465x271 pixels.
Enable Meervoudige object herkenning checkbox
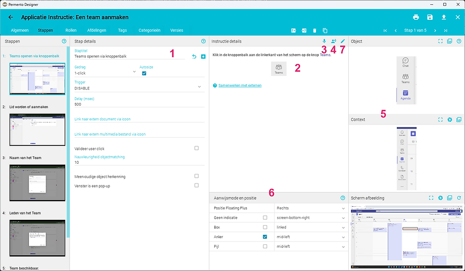coord(196,176)
